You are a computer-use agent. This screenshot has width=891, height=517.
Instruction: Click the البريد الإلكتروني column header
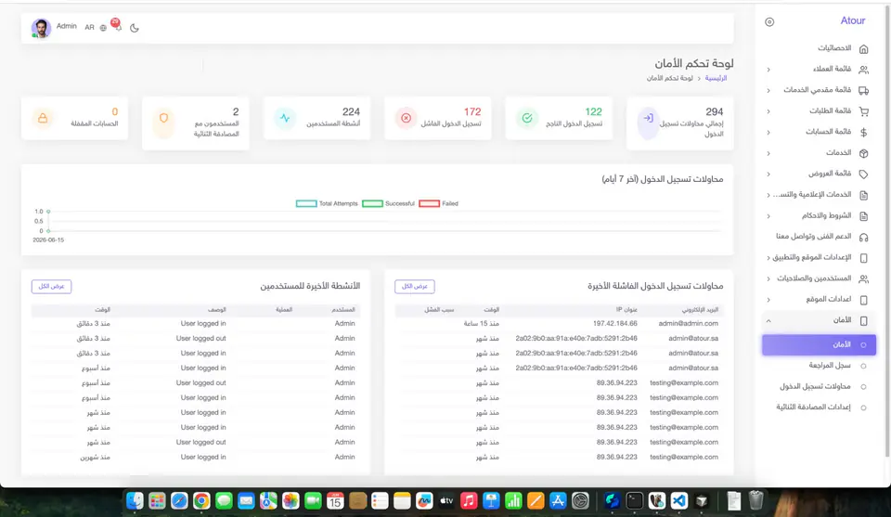click(x=700, y=310)
